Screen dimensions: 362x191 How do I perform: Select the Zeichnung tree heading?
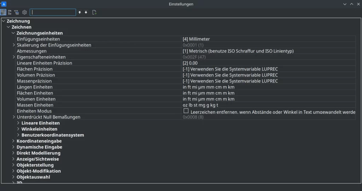pos(18,21)
